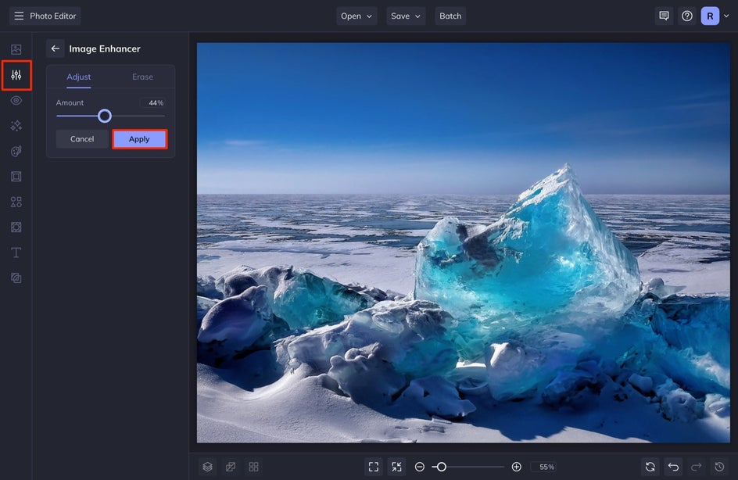The width and height of the screenshot is (738, 480).
Task: Open the Artsy palette icon
Action: 16,151
